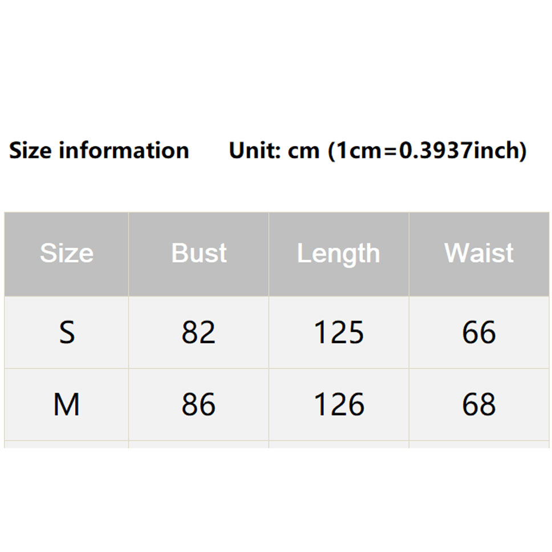This screenshot has width=552, height=552.
Task: Click the cut-off cell below bust value 86
Action: 198,444
